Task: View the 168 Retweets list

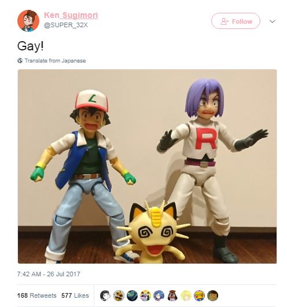Action: point(36,295)
